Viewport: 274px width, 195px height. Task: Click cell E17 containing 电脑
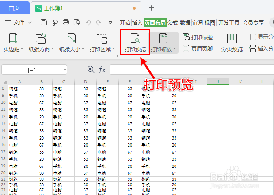108,152
